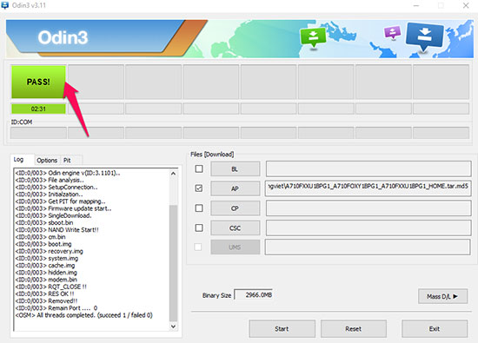This screenshot has height=343, width=478.
Task: Tick the BL checkbox
Action: click(x=199, y=168)
